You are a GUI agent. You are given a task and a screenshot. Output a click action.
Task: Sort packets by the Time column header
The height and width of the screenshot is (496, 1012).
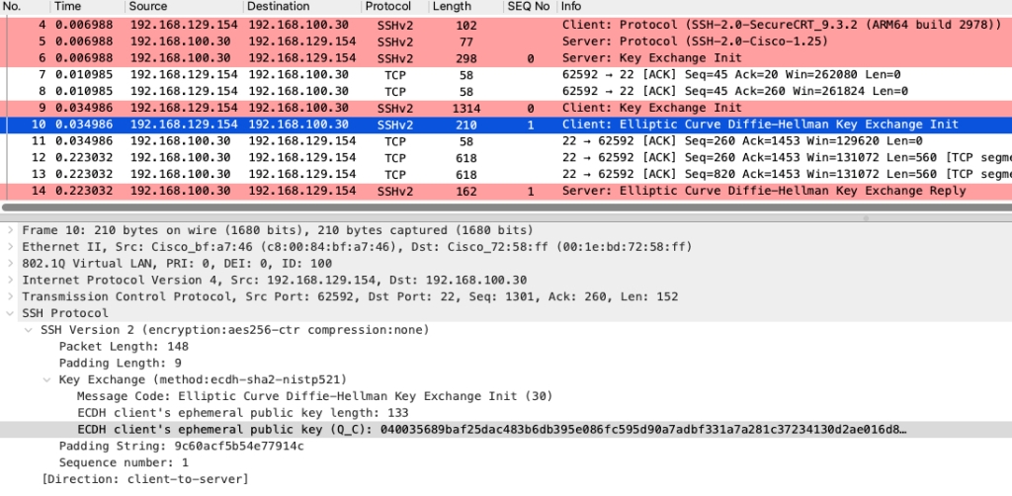pos(68,7)
